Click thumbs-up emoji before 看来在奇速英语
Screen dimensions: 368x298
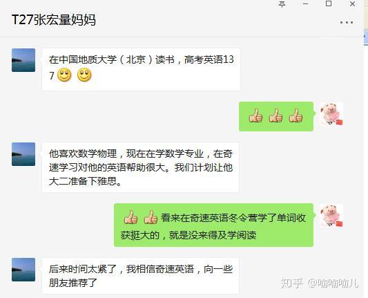151,217
